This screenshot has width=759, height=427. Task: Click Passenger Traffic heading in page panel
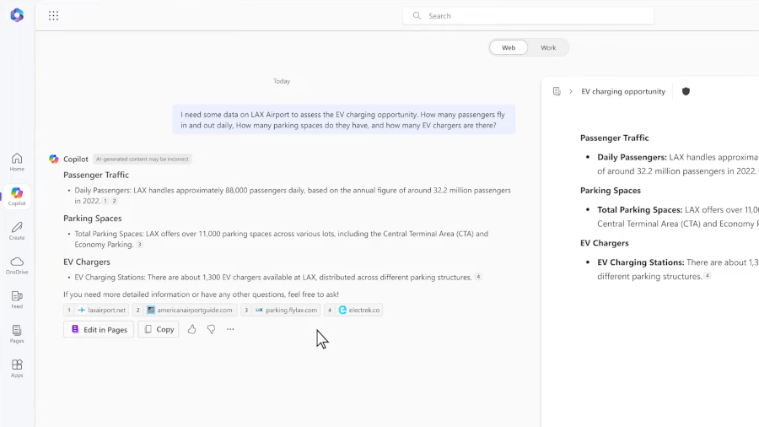614,138
